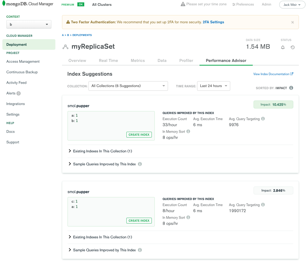Open Docs in the sidebar
This screenshot has height=264, width=306.
[x=11, y=131]
